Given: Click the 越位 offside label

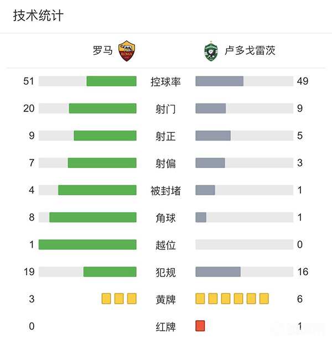Looking at the screenshot, I should [166, 244].
